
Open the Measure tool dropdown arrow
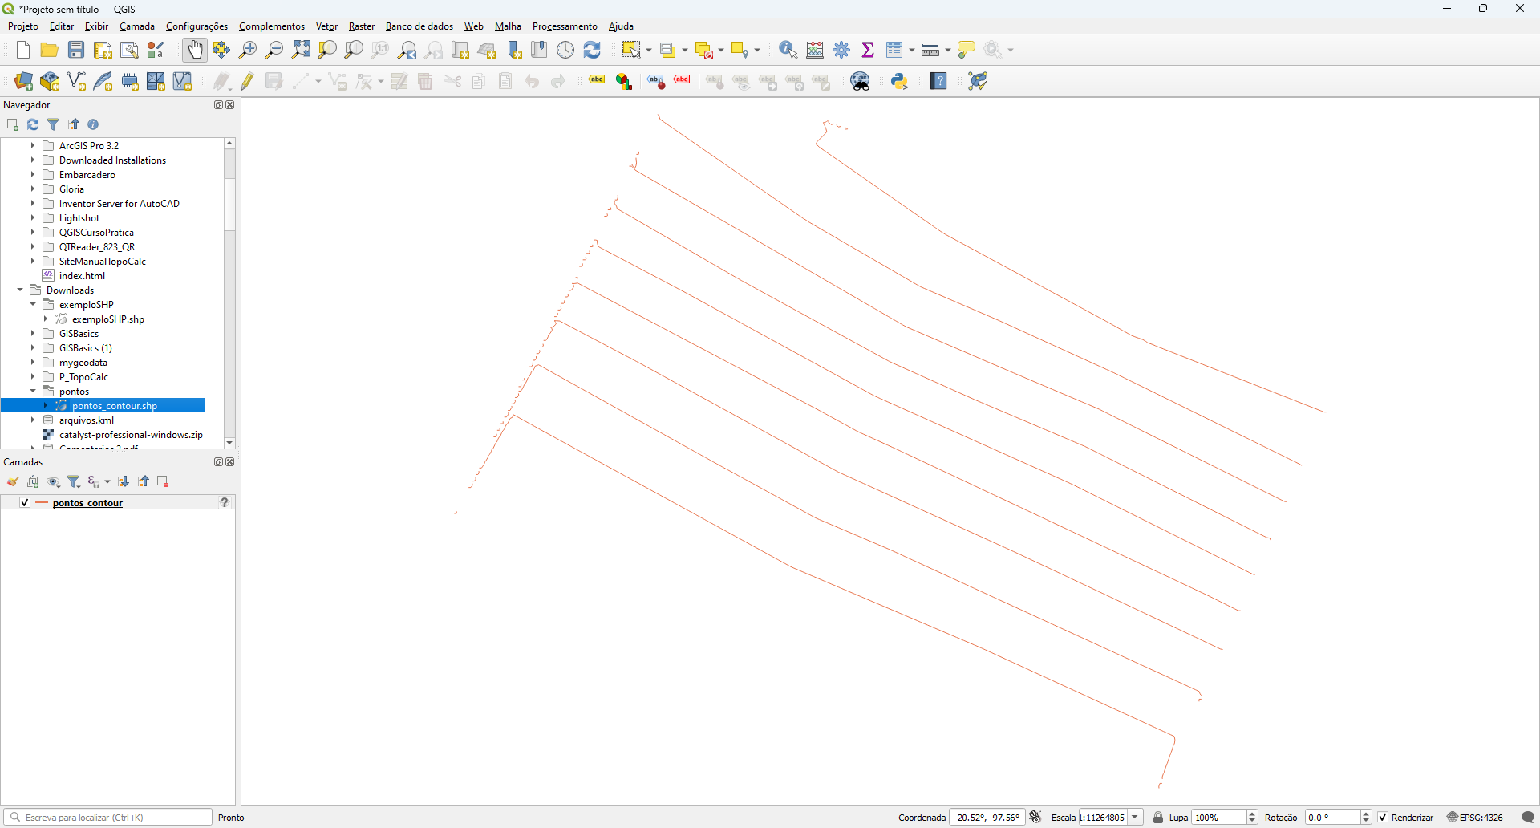[x=948, y=50]
